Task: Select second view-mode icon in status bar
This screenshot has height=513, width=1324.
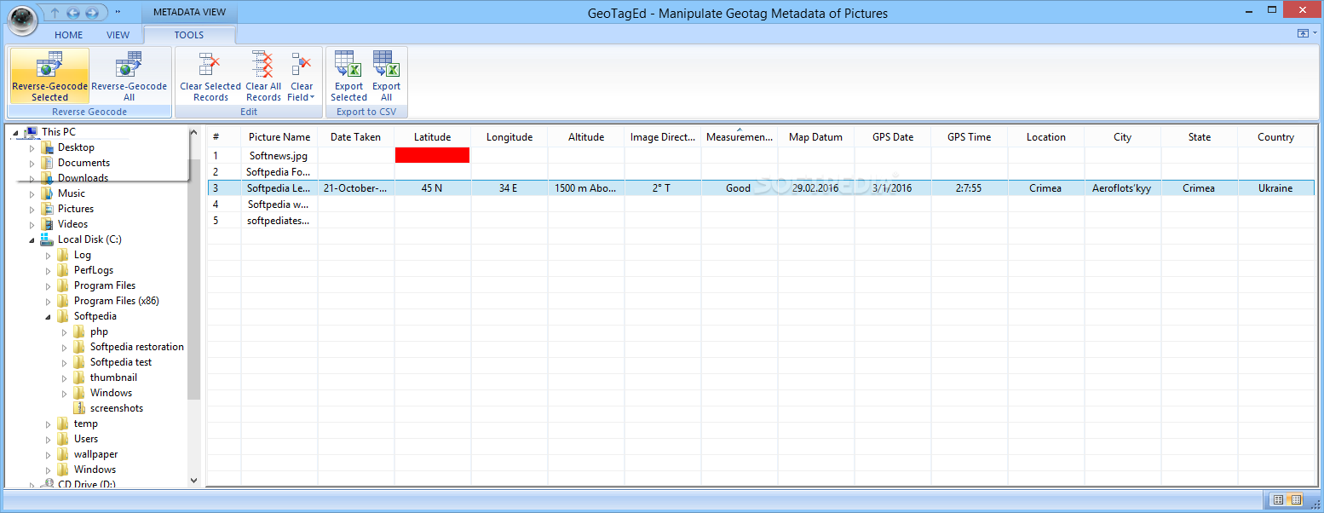Action: coord(1296,499)
